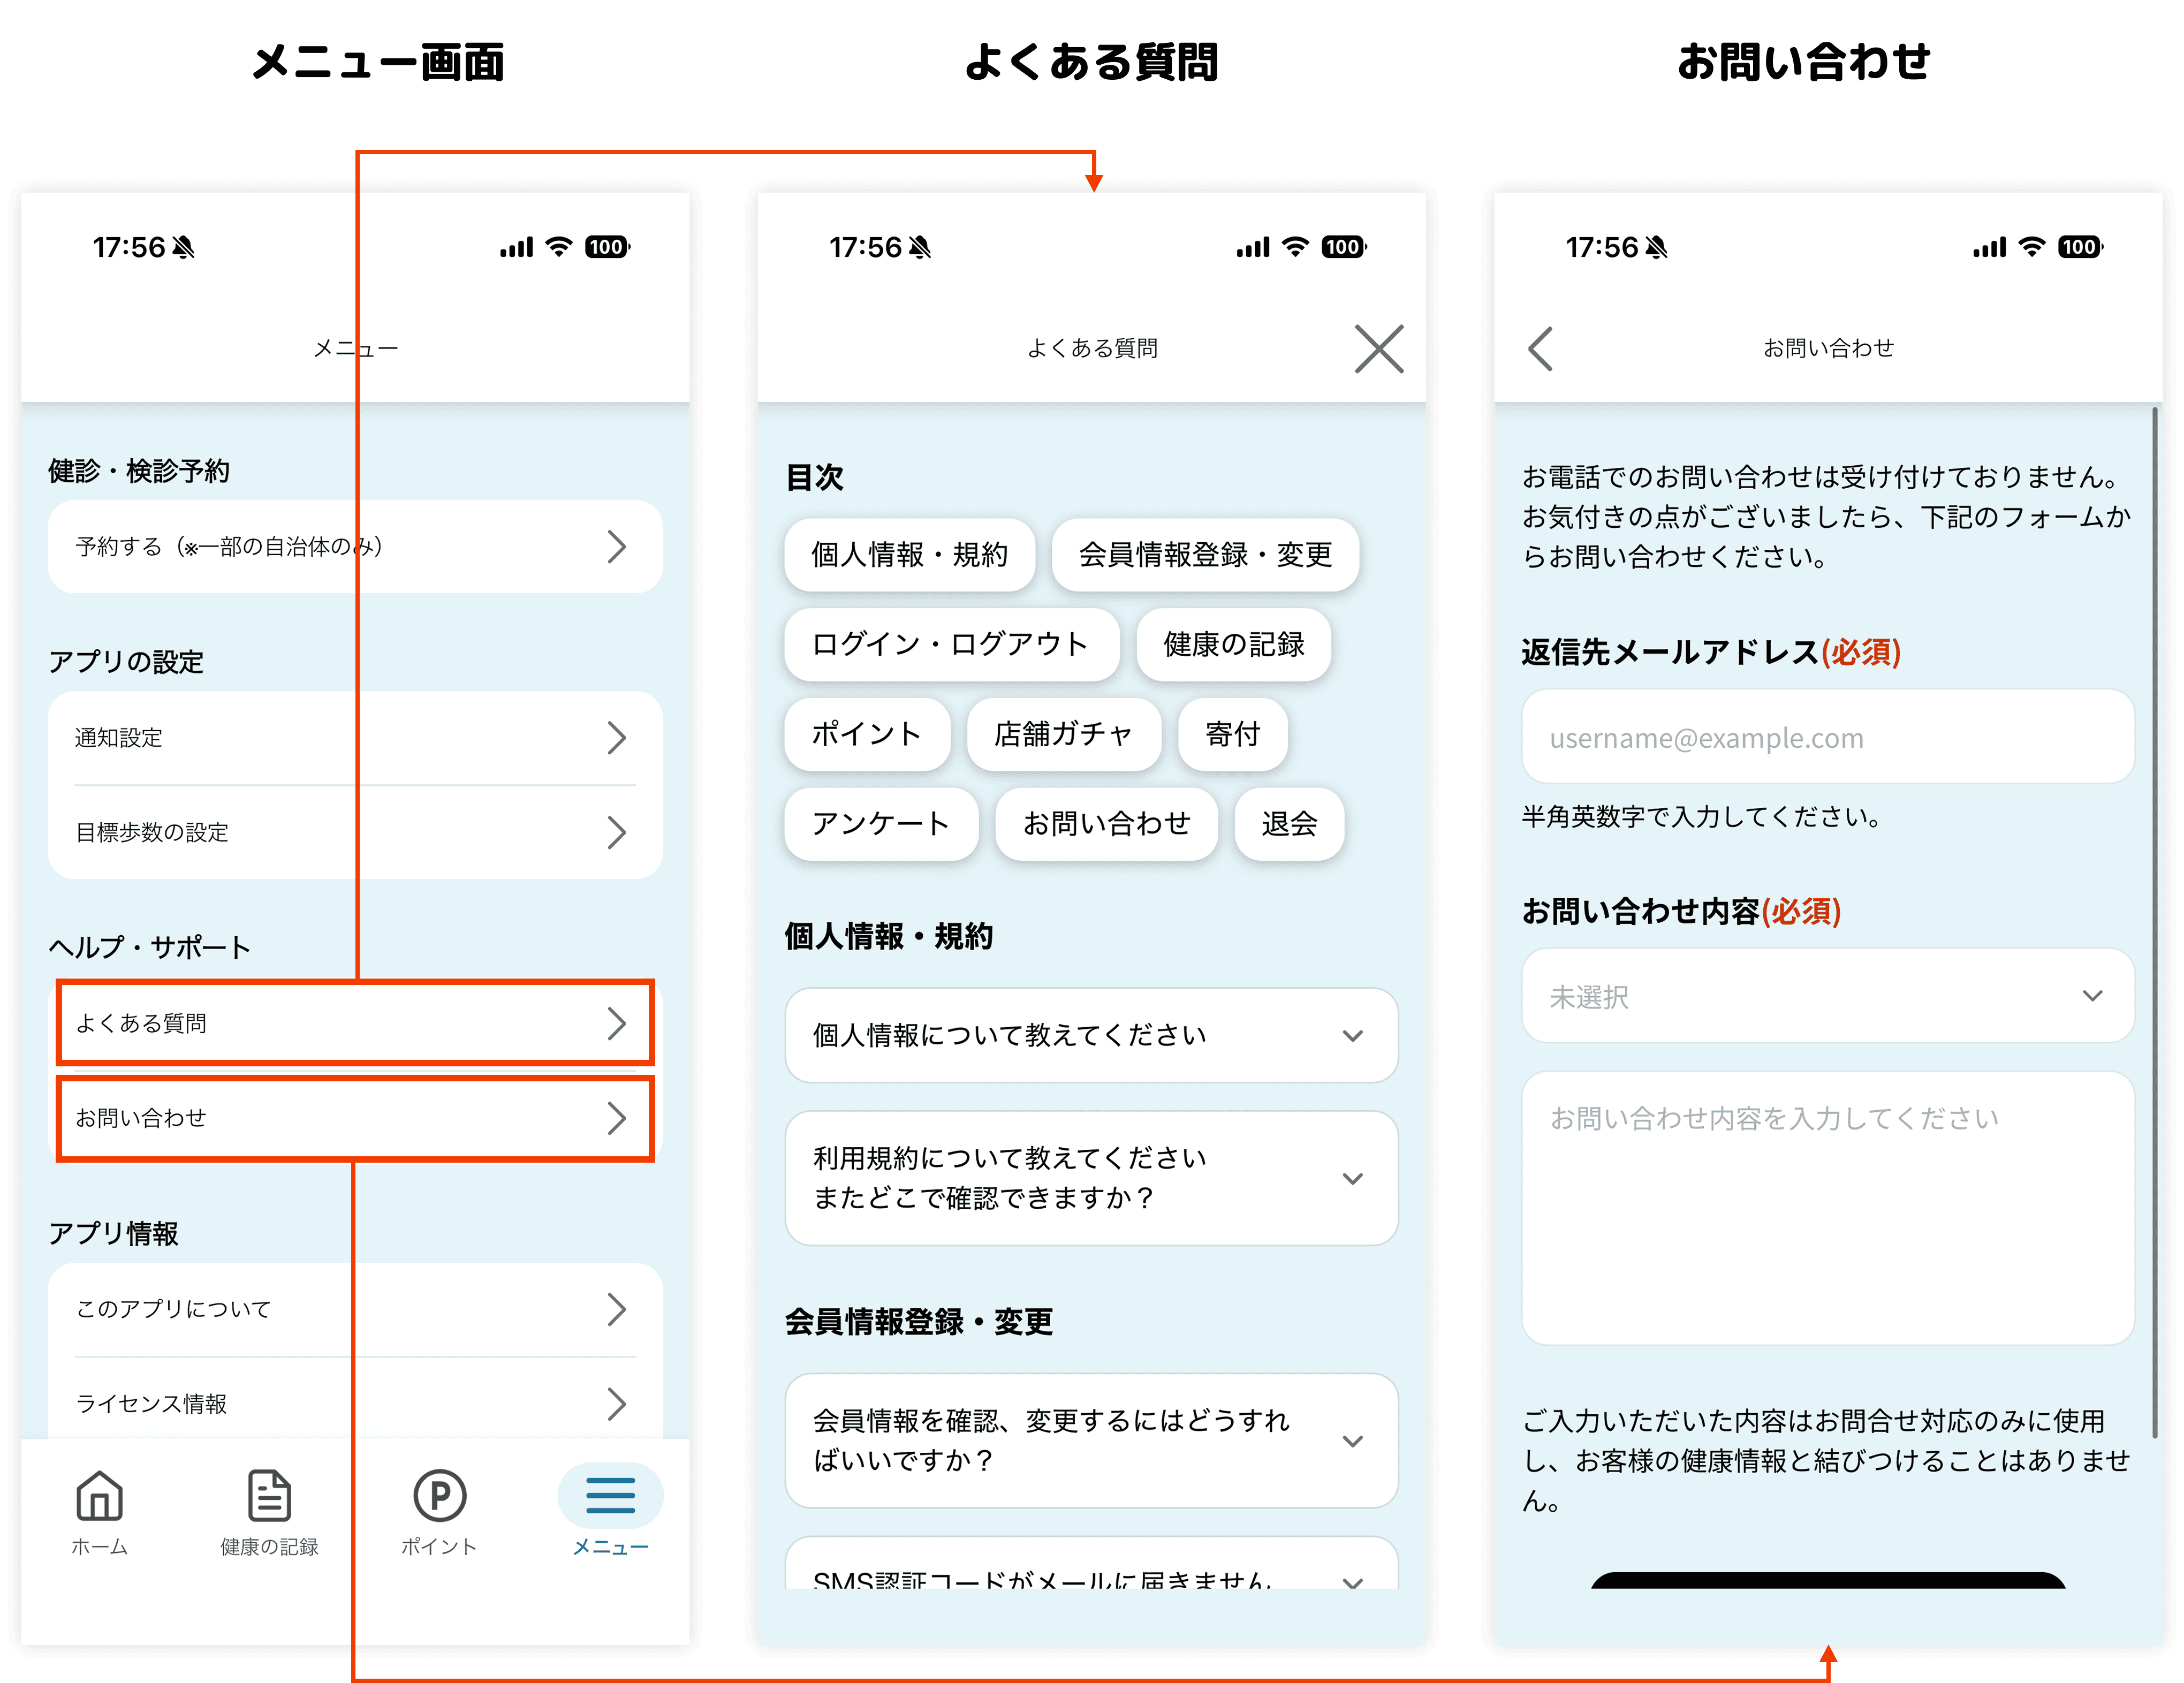Jump to 寄付 FAQ chip
2184x1683 pixels.
[1232, 734]
